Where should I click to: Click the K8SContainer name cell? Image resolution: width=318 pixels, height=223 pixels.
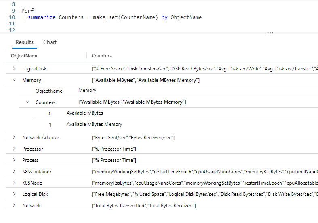(37, 172)
